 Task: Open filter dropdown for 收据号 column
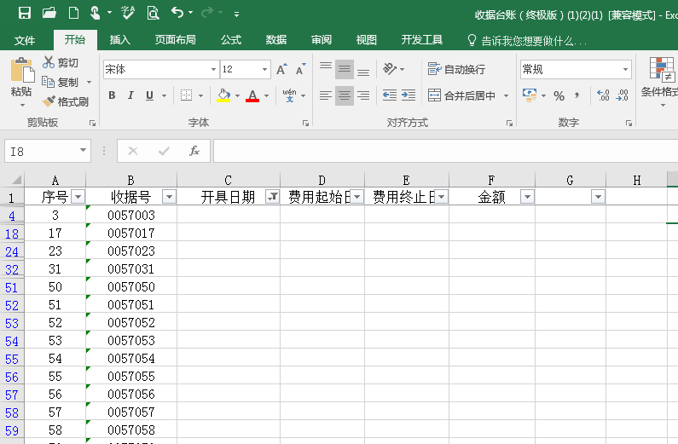[x=169, y=197]
